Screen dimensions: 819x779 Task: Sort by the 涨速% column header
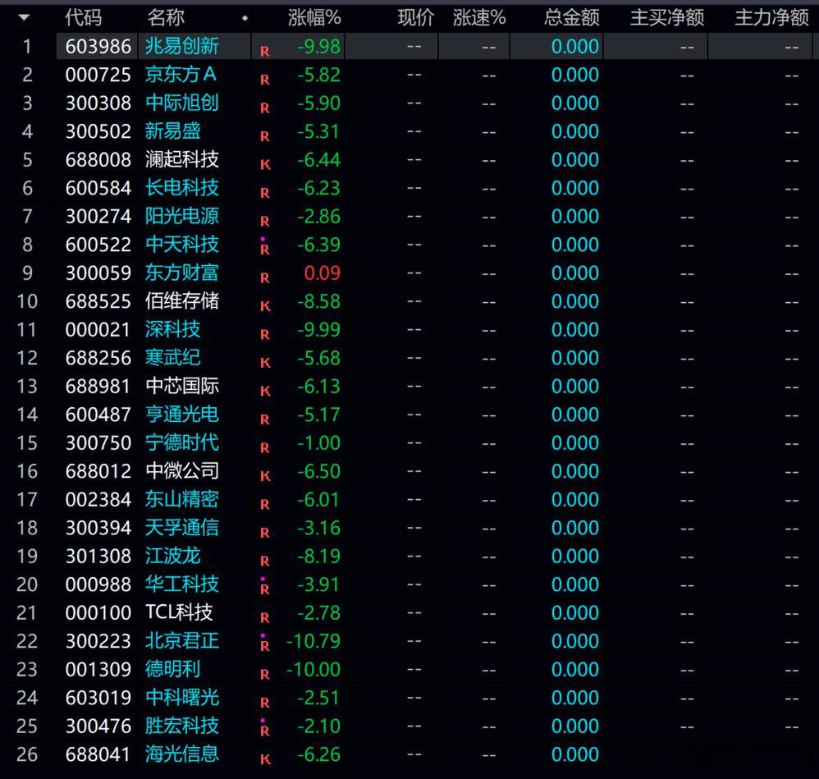pyautogui.click(x=479, y=18)
